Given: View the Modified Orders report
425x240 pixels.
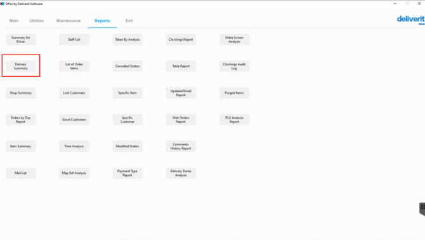Looking at the screenshot, I should pos(128,146).
